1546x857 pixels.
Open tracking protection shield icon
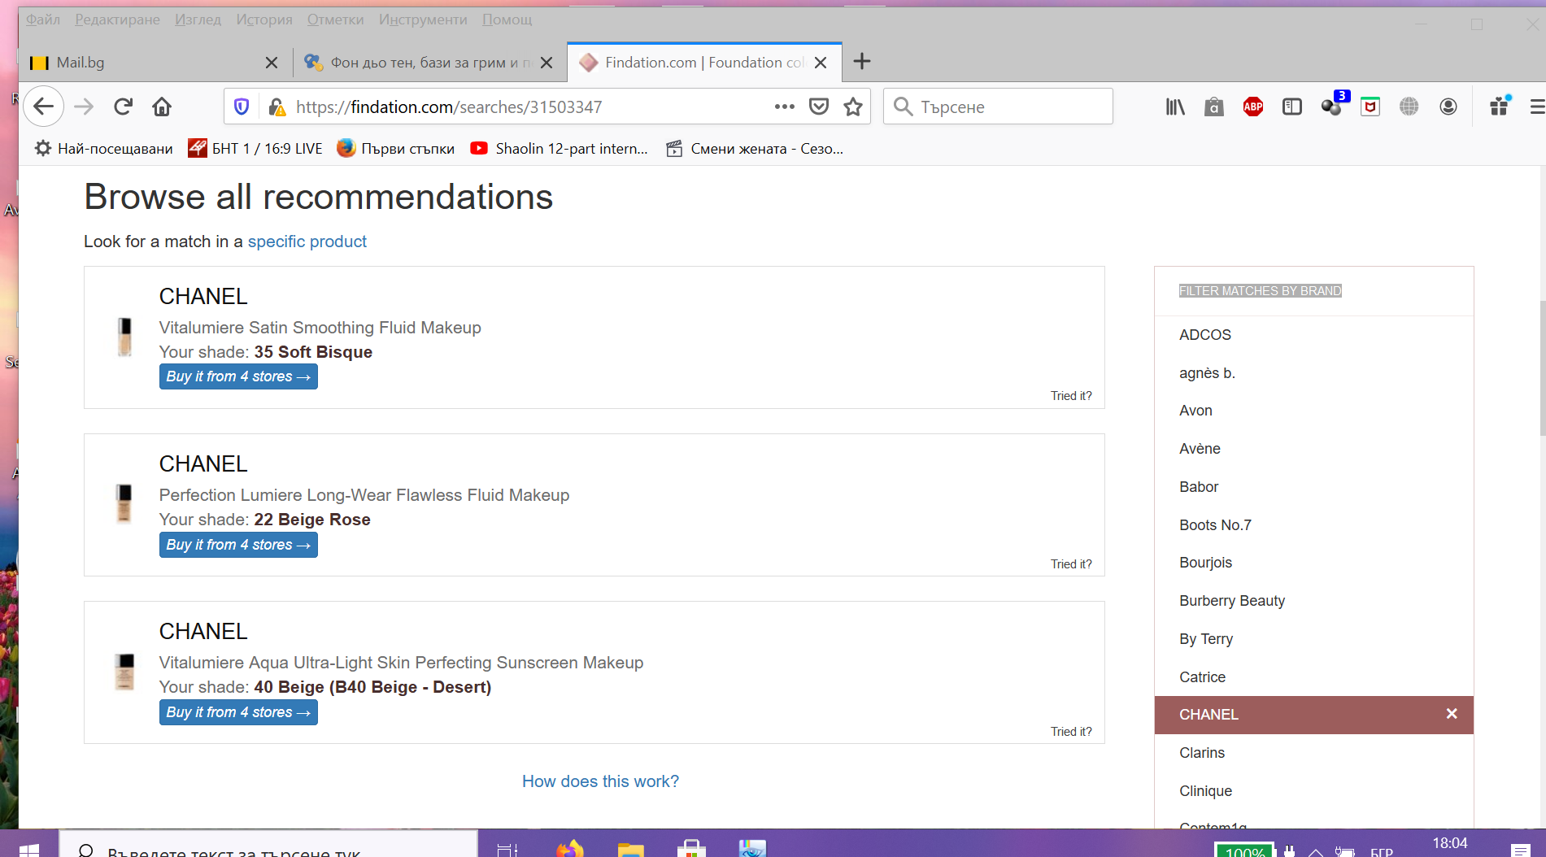242,107
